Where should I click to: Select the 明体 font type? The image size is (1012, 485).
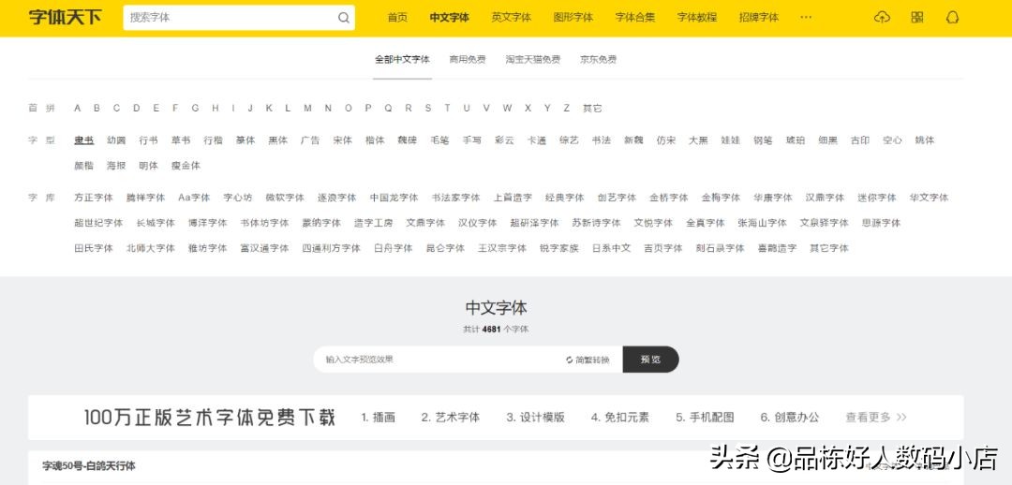point(148,166)
